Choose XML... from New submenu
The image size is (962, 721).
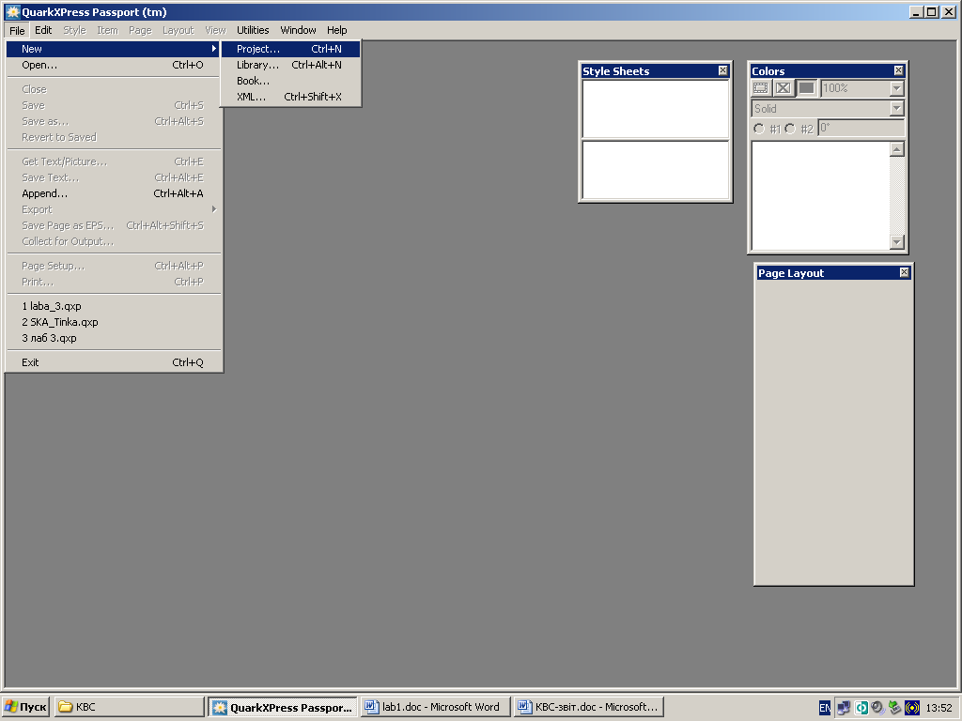[291, 97]
